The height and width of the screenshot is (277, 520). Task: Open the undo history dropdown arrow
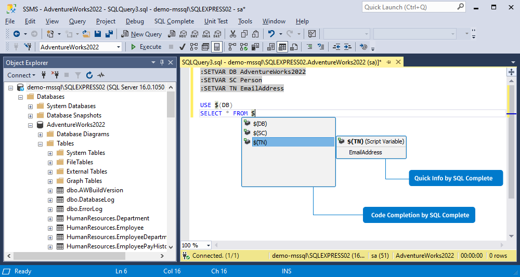coord(281,34)
